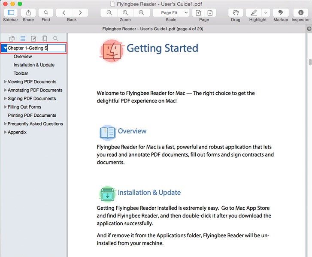
Task: Click the Overview heading in page
Action: 132,131
